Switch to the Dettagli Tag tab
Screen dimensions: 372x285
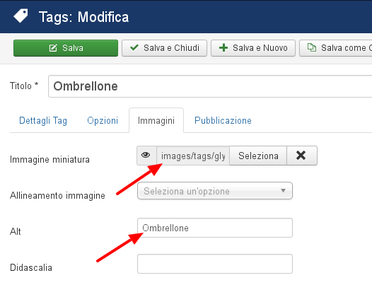point(43,120)
